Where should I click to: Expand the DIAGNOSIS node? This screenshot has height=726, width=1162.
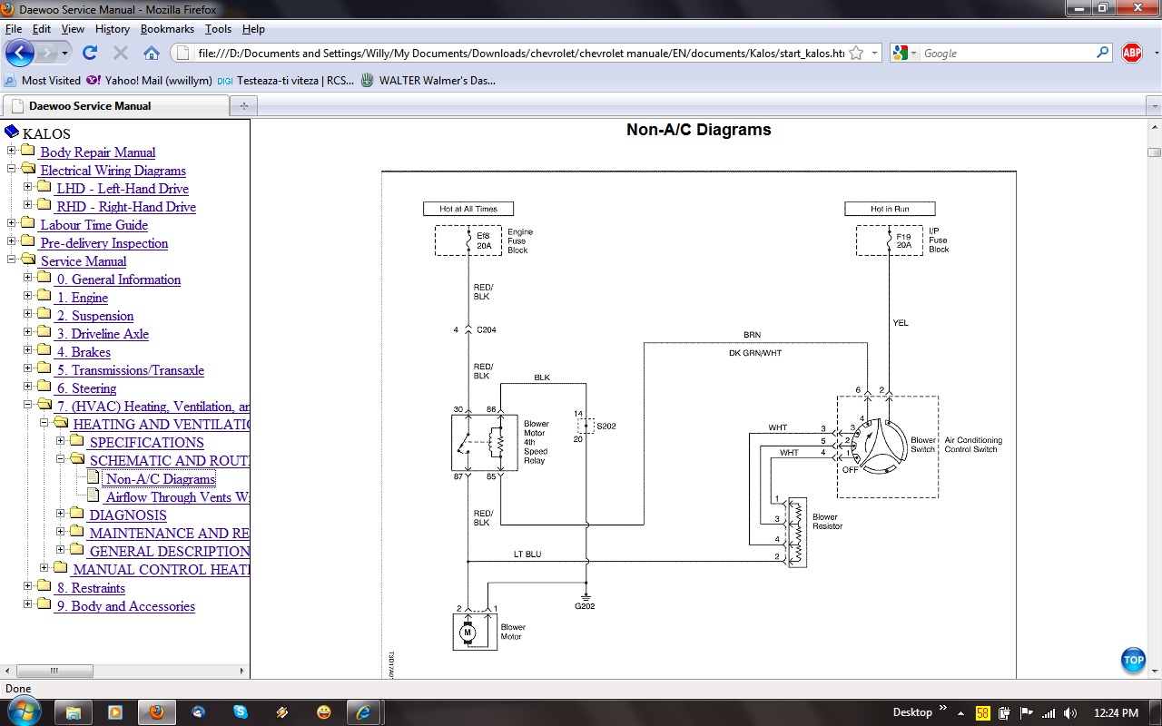[x=61, y=514]
